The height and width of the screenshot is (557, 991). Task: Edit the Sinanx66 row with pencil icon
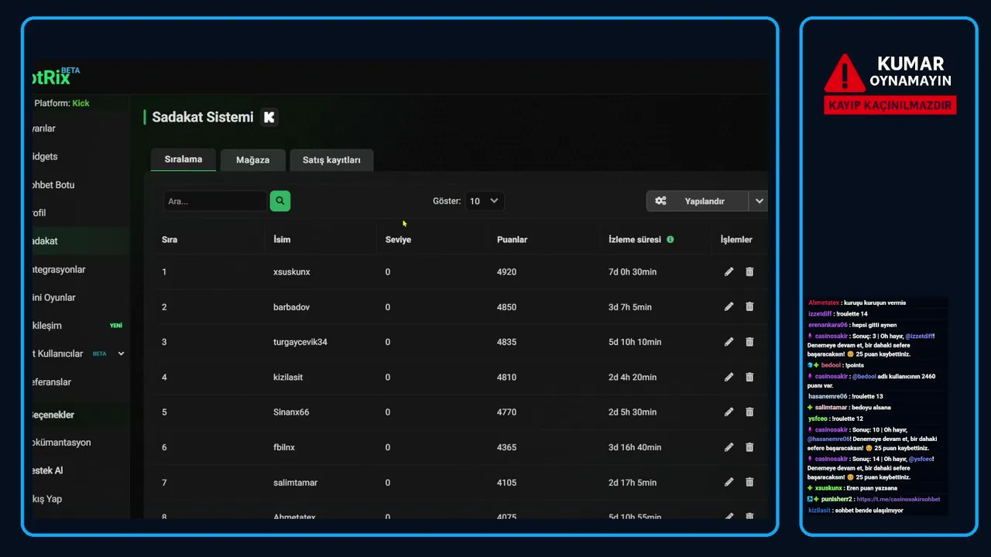(729, 412)
